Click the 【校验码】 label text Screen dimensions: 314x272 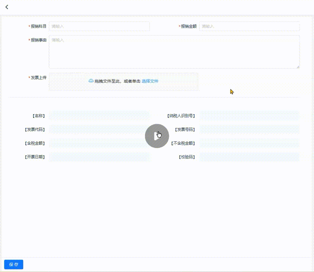pos(187,157)
